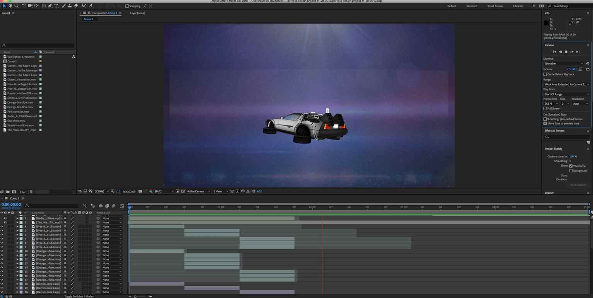593x298 pixels.
Task: Switch to Default workspace
Action: [x=452, y=6]
